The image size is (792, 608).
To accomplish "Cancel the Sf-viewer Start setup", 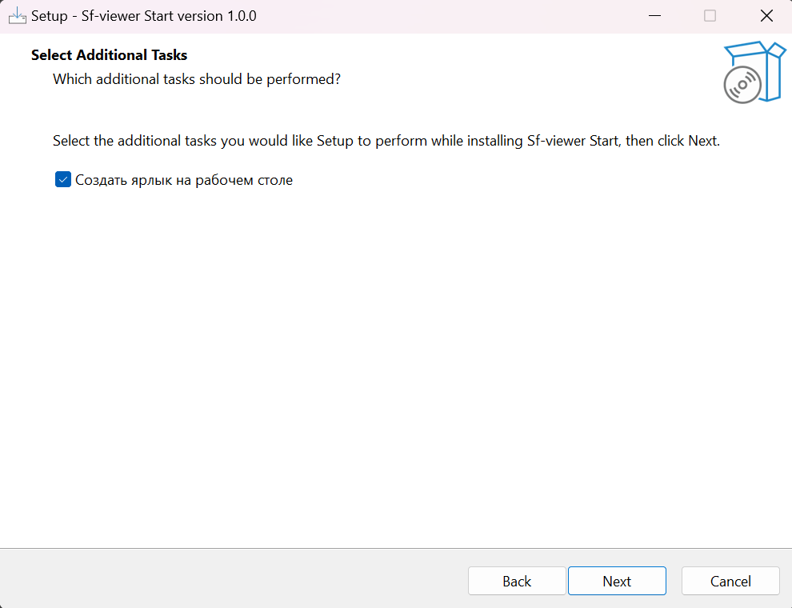I will [730, 582].
